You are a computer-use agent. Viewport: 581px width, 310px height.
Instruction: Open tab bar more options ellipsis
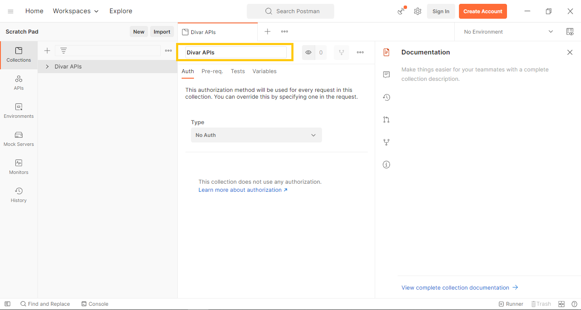pyautogui.click(x=285, y=31)
